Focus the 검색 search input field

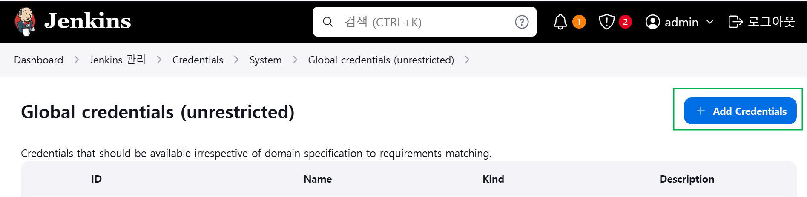[x=425, y=22]
